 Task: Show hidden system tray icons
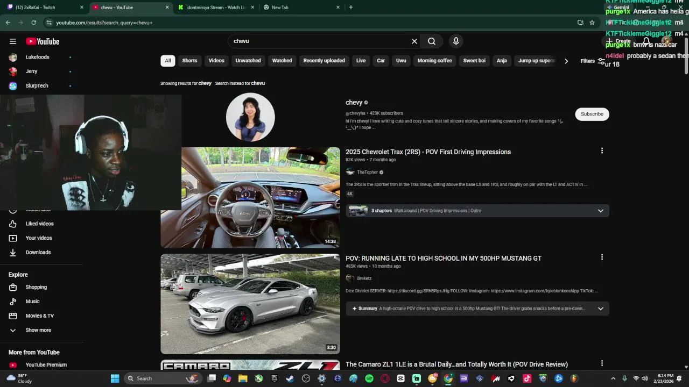click(613, 378)
